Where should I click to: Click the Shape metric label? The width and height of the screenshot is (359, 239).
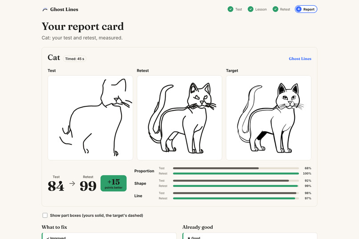click(140, 183)
